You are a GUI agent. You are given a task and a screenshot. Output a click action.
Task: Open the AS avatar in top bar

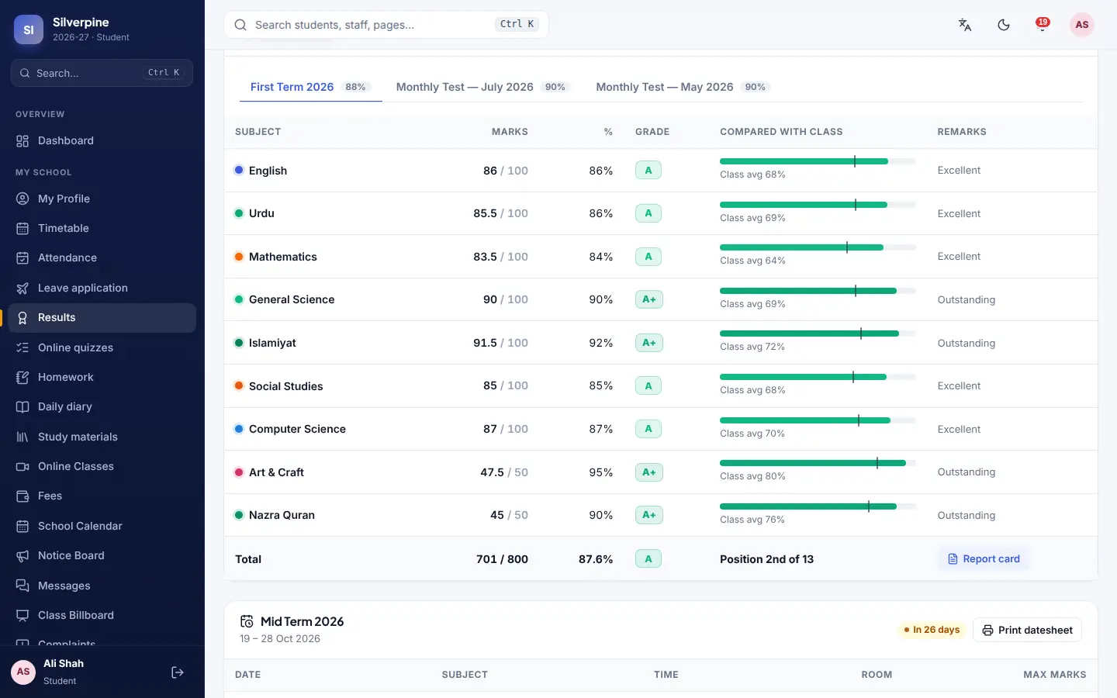[1081, 25]
